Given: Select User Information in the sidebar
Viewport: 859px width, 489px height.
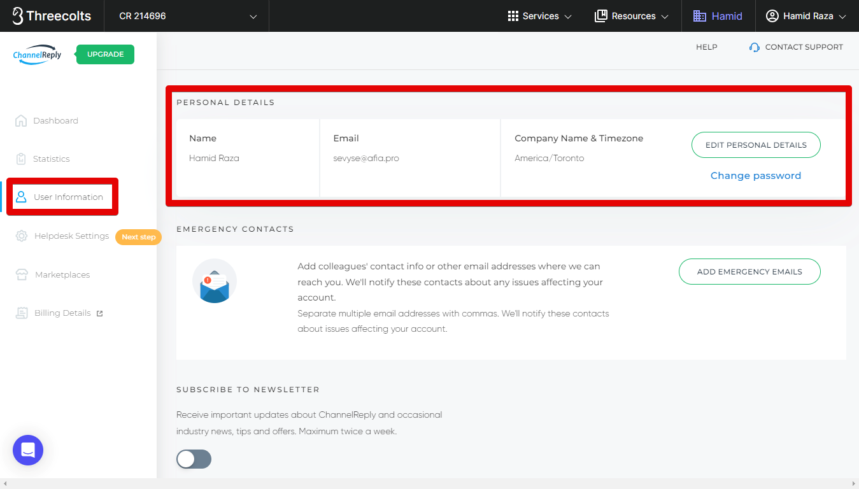Looking at the screenshot, I should (68, 197).
